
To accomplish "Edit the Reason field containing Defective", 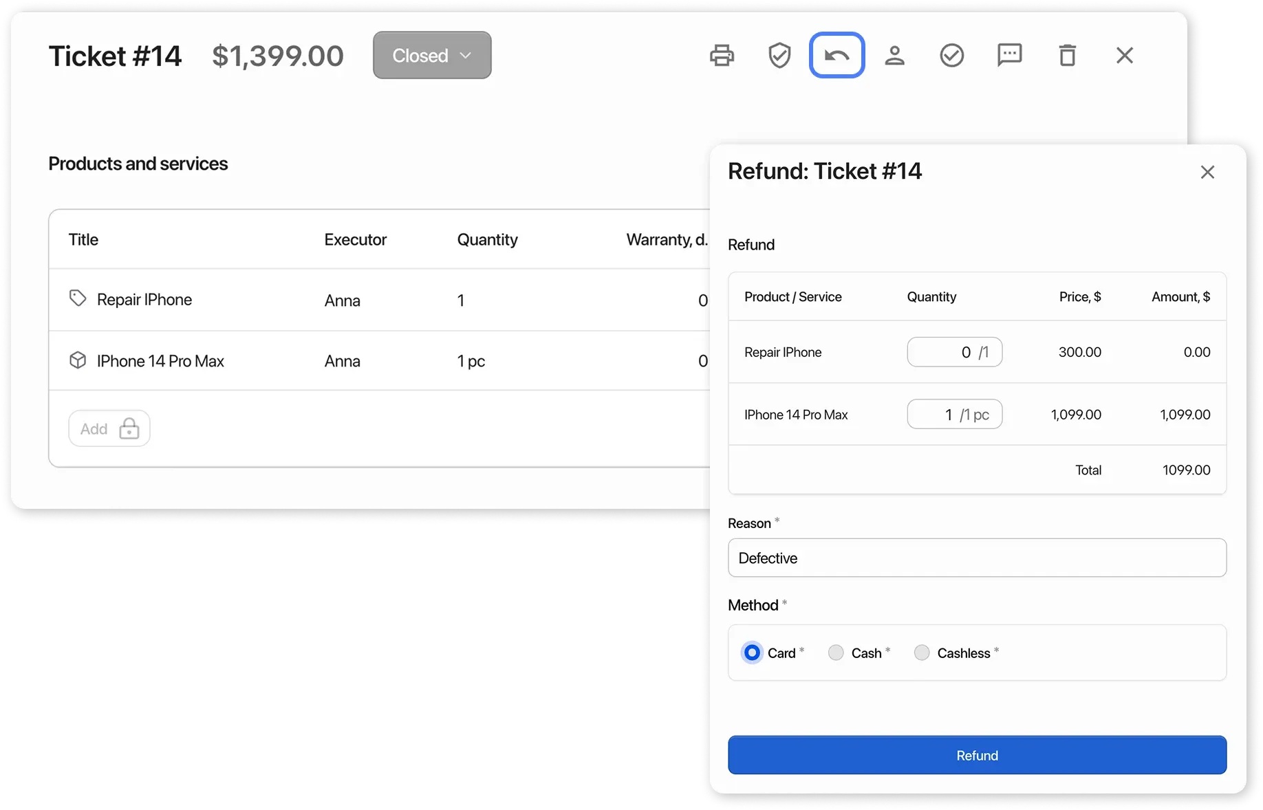I will point(977,558).
